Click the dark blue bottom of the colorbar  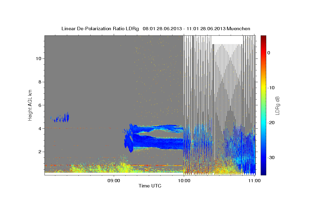(x=263, y=173)
